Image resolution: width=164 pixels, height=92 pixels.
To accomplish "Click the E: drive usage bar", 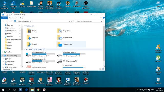I will (x=43, y=61).
